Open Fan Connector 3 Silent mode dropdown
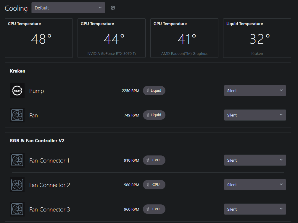 pyautogui.click(x=255, y=209)
